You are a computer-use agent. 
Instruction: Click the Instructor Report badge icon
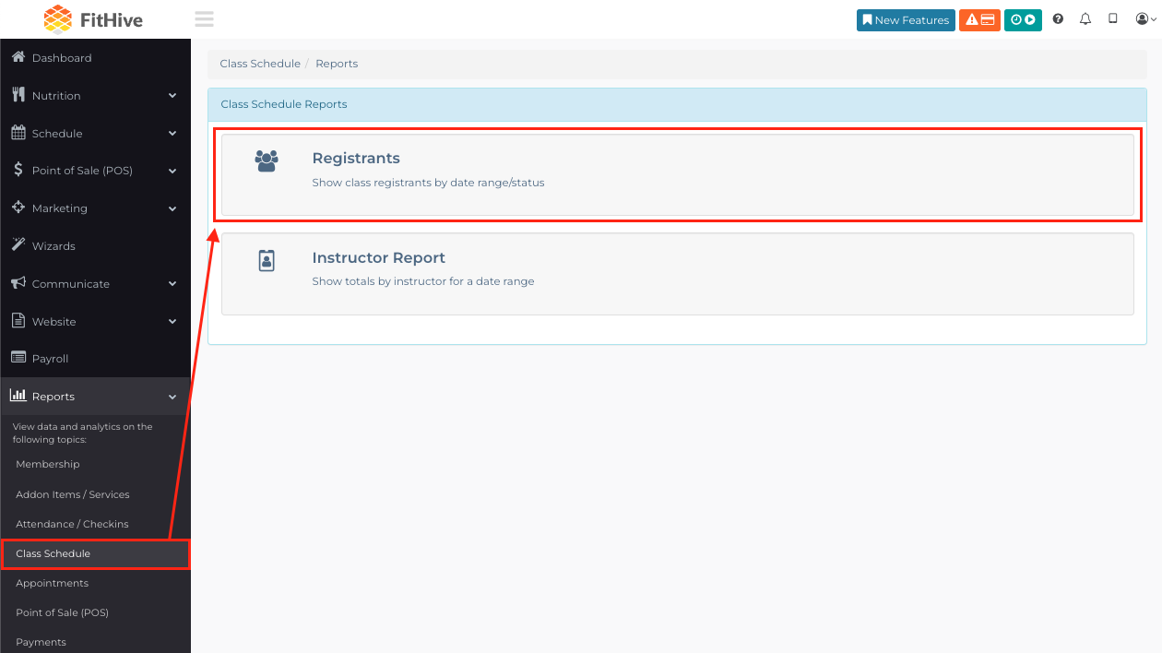pyautogui.click(x=267, y=260)
